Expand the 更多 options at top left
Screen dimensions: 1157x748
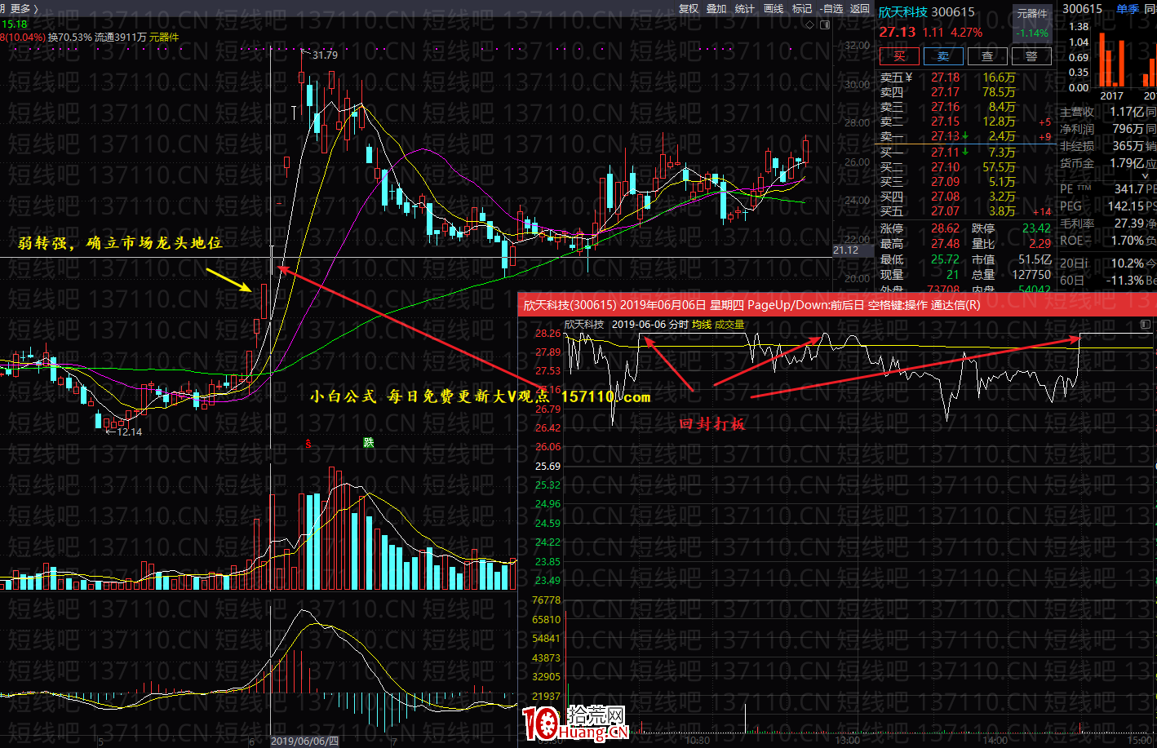click(23, 8)
